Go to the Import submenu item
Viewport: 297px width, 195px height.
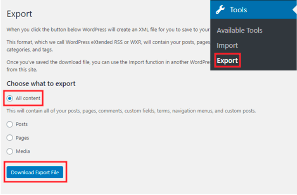(x=227, y=46)
